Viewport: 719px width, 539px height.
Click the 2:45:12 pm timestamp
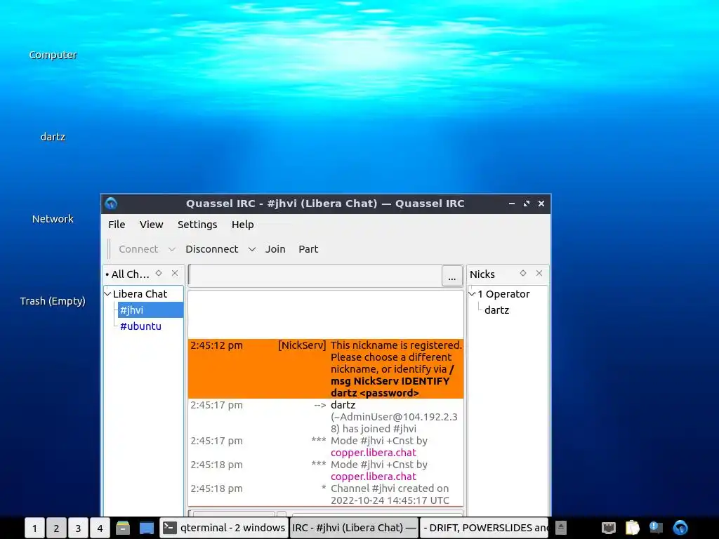[x=216, y=345]
